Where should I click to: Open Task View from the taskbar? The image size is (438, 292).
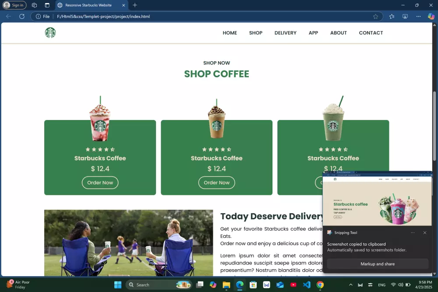(x=200, y=285)
